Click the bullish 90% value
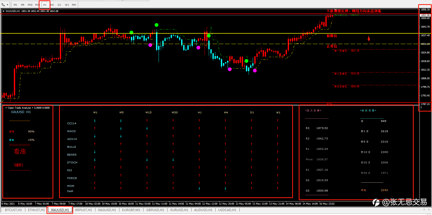 [x=31, y=132]
